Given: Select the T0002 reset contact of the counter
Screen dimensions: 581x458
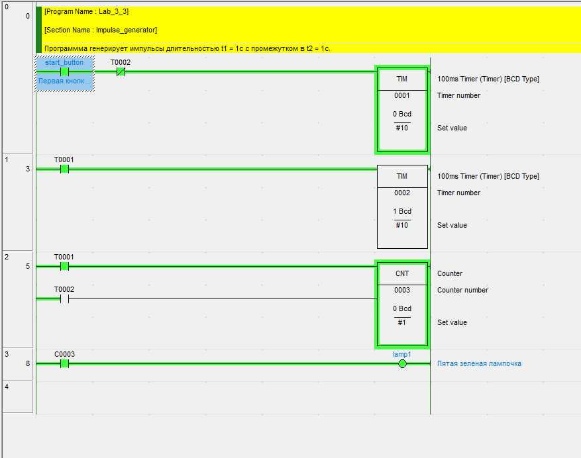Looking at the screenshot, I should pos(64,298).
